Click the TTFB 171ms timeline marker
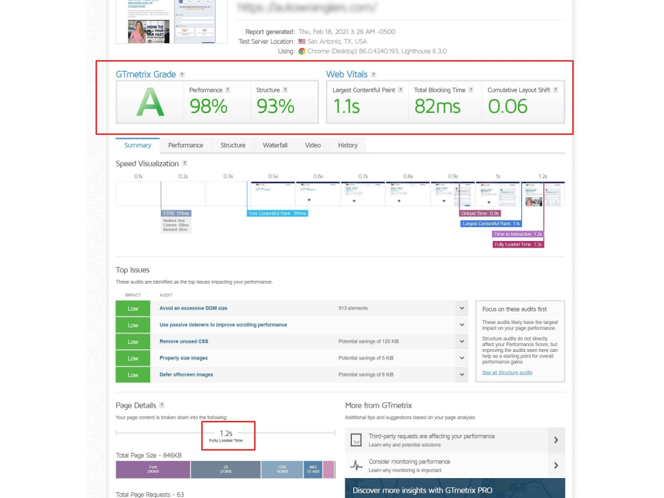664x498 pixels. coord(176,213)
